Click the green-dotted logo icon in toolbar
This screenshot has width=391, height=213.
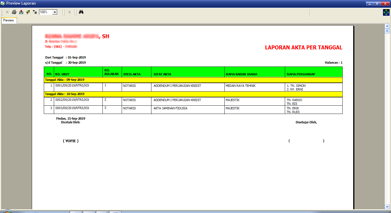pos(386,12)
